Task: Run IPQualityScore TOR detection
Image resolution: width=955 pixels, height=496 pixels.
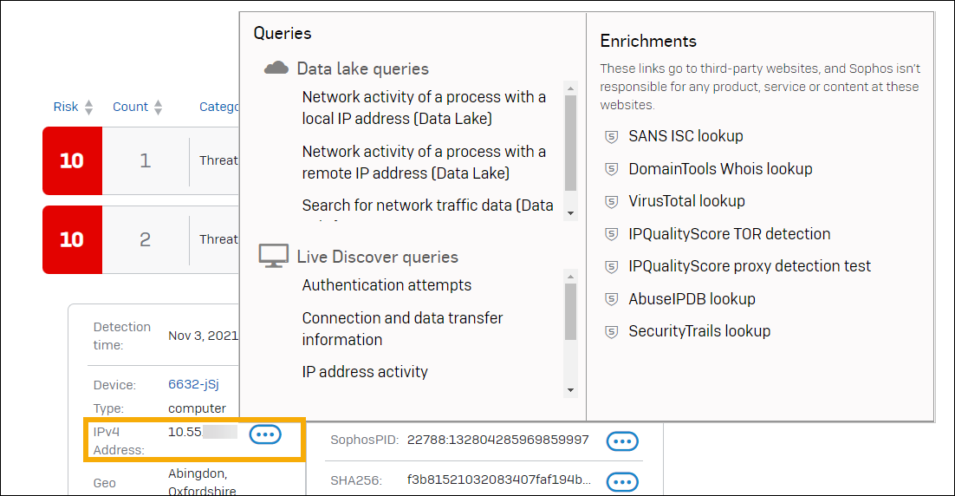Action: click(x=729, y=234)
